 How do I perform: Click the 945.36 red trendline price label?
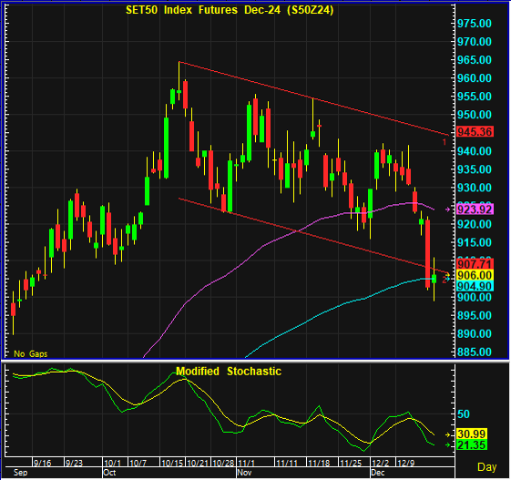click(x=475, y=132)
